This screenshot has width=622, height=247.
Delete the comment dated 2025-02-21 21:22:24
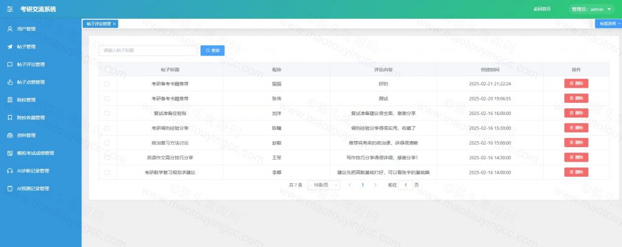pos(576,84)
